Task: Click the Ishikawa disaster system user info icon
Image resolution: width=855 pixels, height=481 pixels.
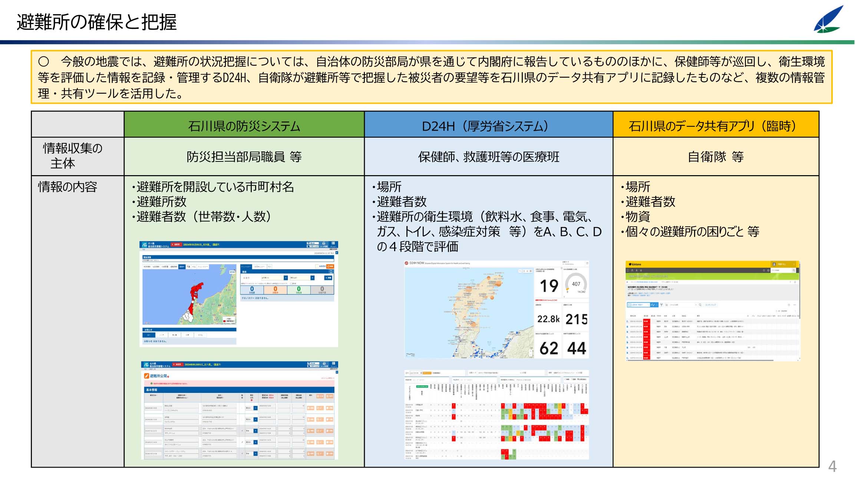Action: point(324,243)
